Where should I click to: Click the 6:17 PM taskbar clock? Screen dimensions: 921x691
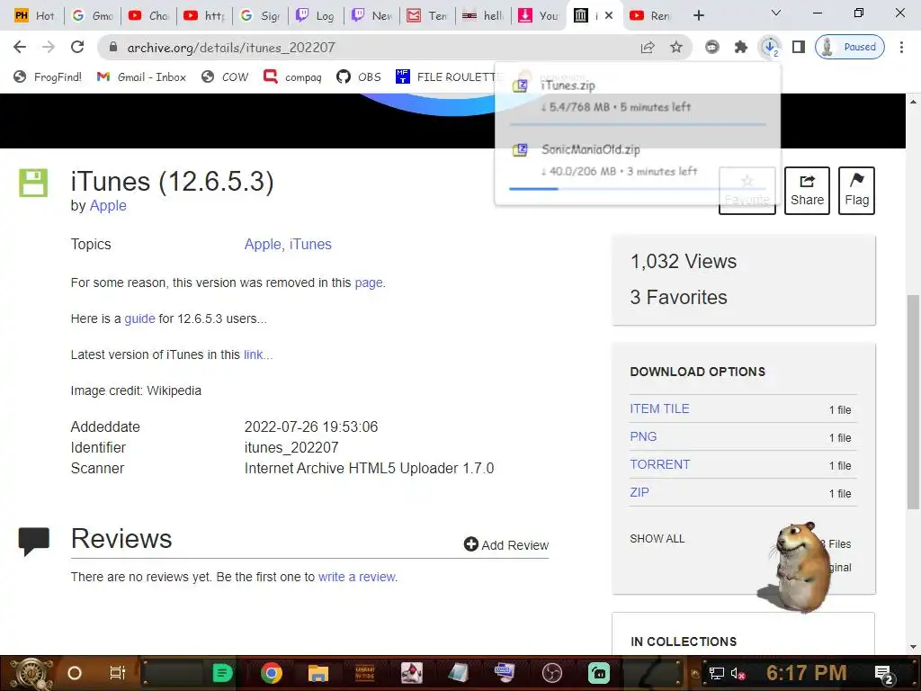tap(807, 673)
